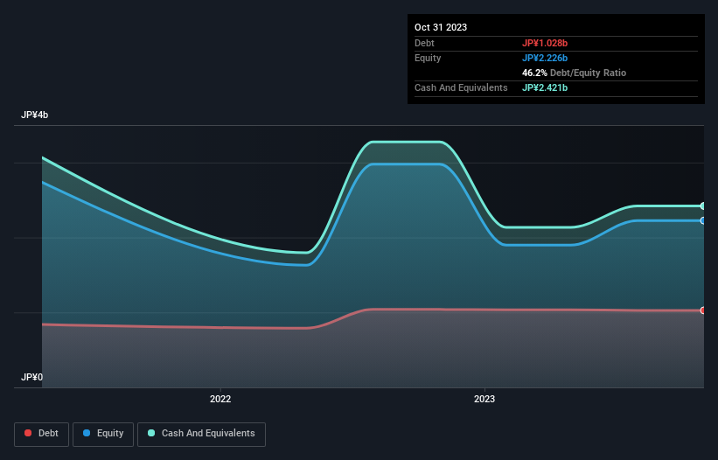
Task: Click the teal Cash And Equivalents legend dot
Action: [x=151, y=433]
